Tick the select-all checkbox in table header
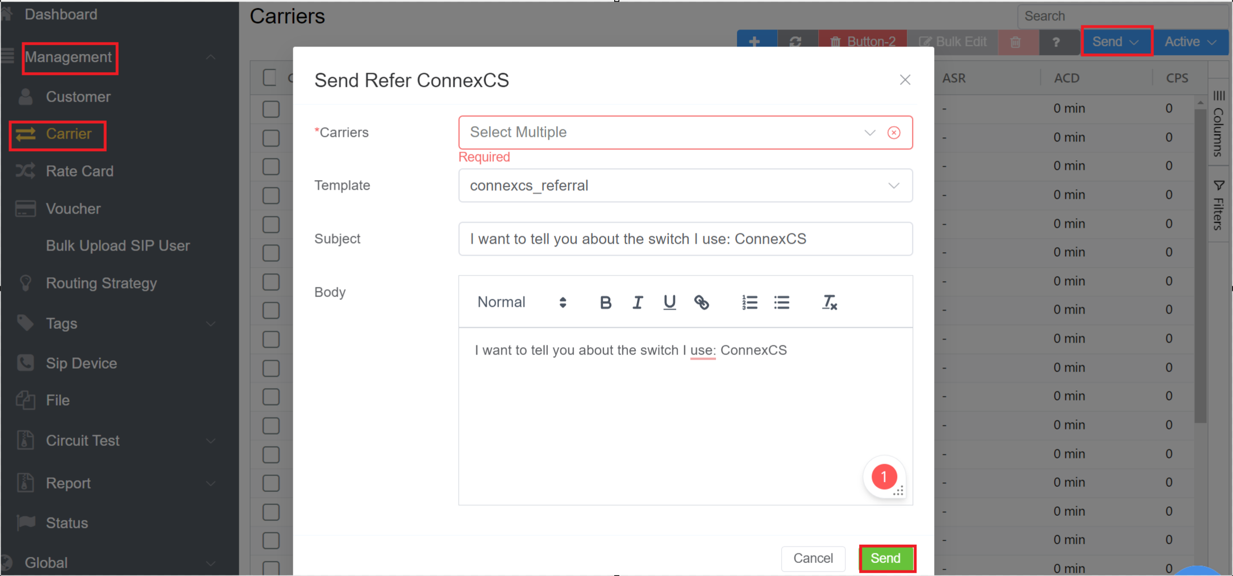The height and width of the screenshot is (576, 1233). [x=270, y=78]
